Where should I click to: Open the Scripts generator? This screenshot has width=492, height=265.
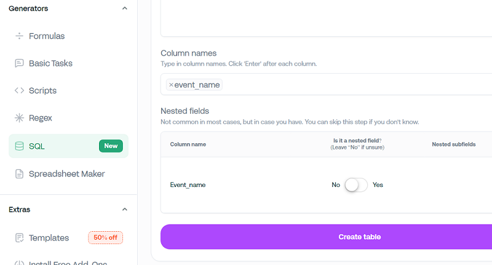tap(42, 90)
